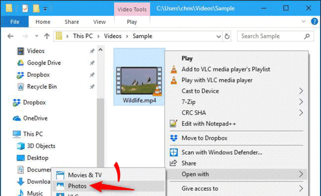The image size is (321, 196).
Task: Click the navigation pane scrollbar thumb
Action: coord(101,133)
